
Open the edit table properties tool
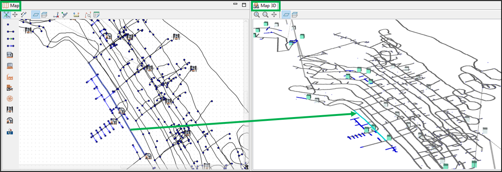pyautogui.click(x=96, y=15)
